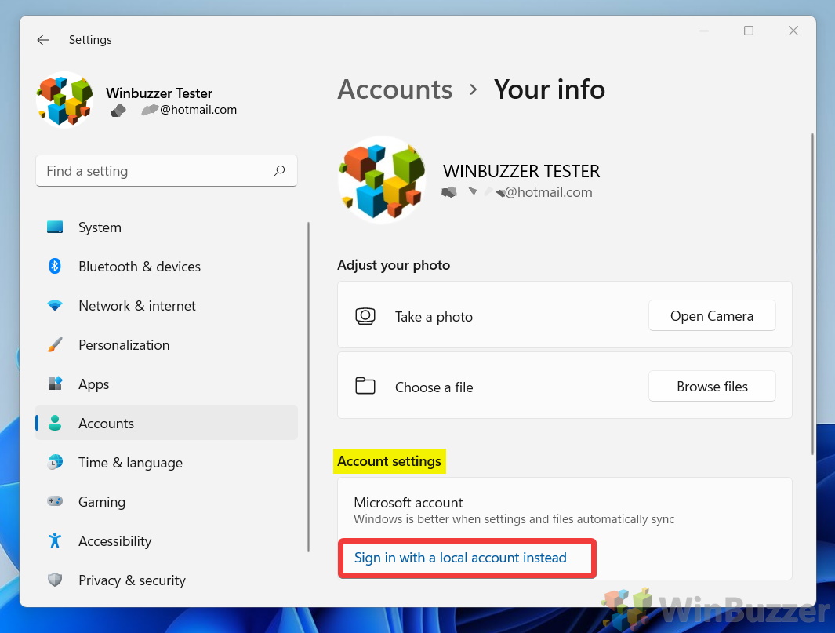This screenshot has height=633, width=835.
Task: Click the WINBUZZER TESTER account name
Action: [521, 171]
